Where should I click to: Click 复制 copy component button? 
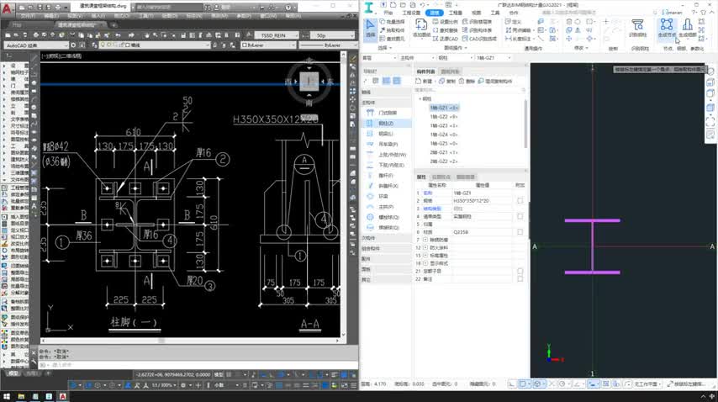point(447,81)
